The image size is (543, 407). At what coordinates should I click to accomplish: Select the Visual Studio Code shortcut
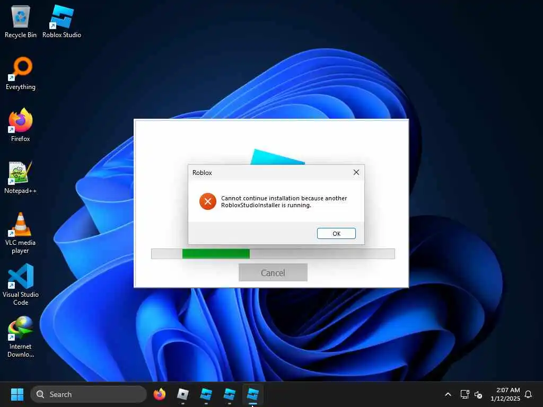tap(21, 285)
